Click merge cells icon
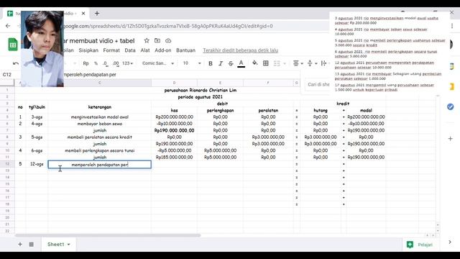Viewport: 460px width, 259px height. [277, 63]
